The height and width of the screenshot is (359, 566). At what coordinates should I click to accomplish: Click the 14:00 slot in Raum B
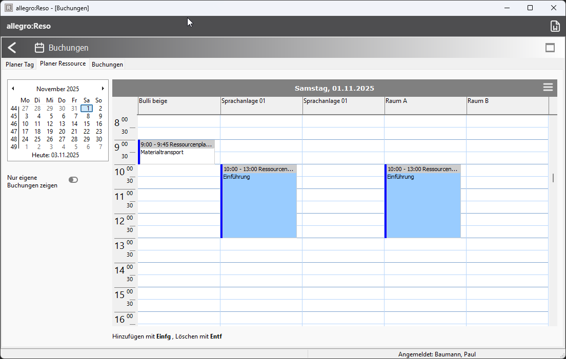point(507,269)
